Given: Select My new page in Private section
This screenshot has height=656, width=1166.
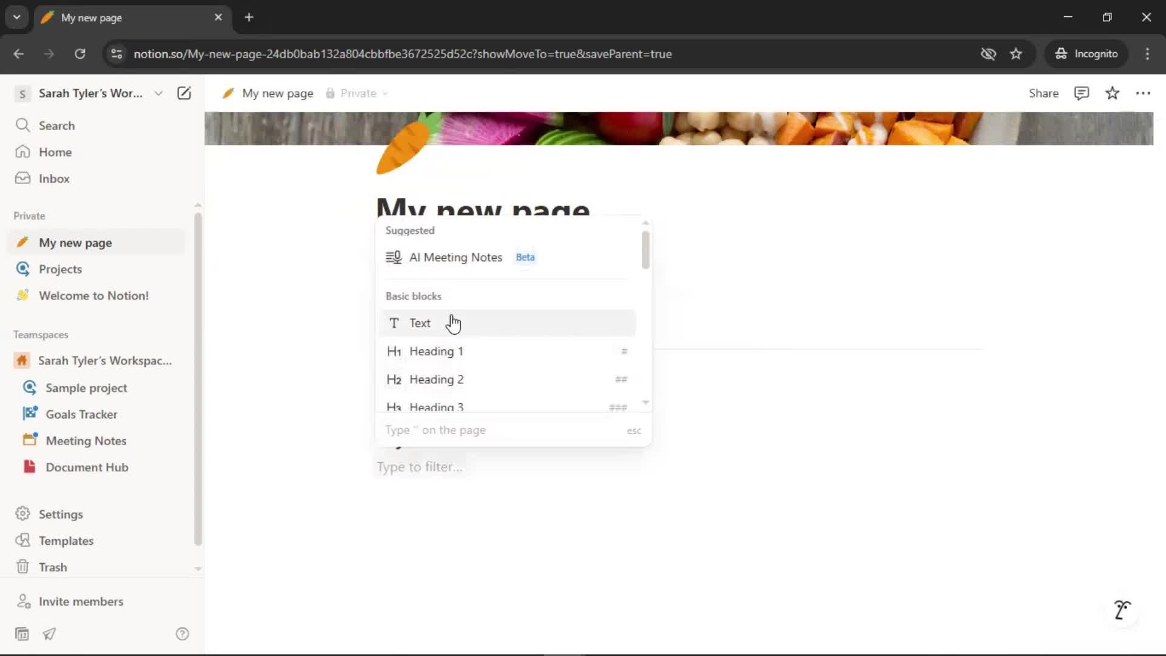Looking at the screenshot, I should coord(97,242).
